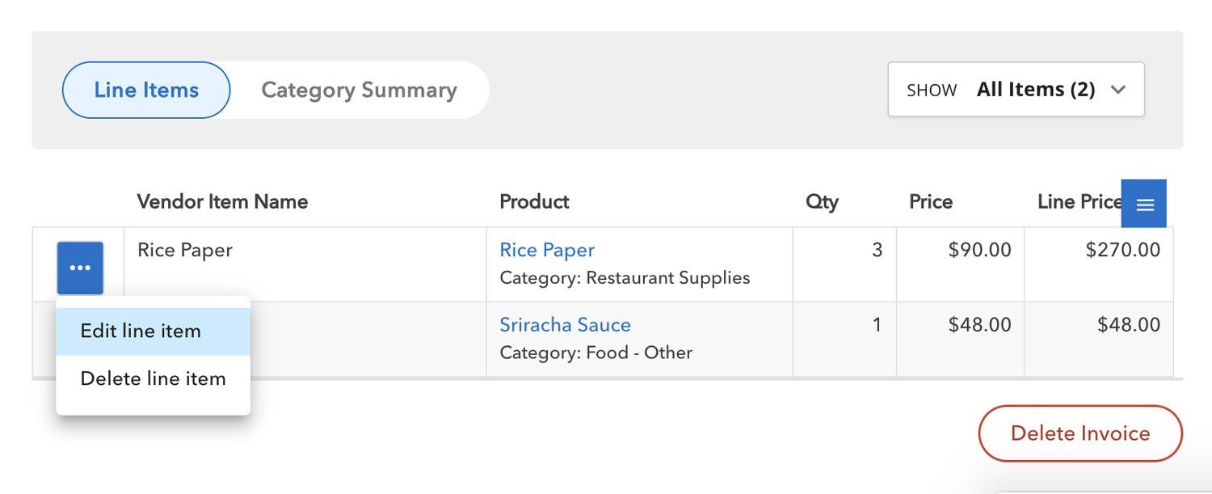Click the quantity 3 cell for Rice Paper
The image size is (1212, 494).
pyautogui.click(x=844, y=264)
